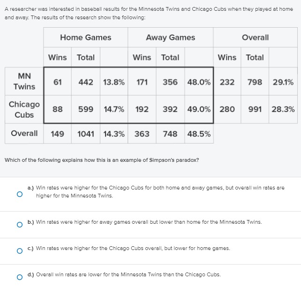The width and height of the screenshot is (301, 288).
Task: Select radio button for answer d
Action: tap(20, 277)
